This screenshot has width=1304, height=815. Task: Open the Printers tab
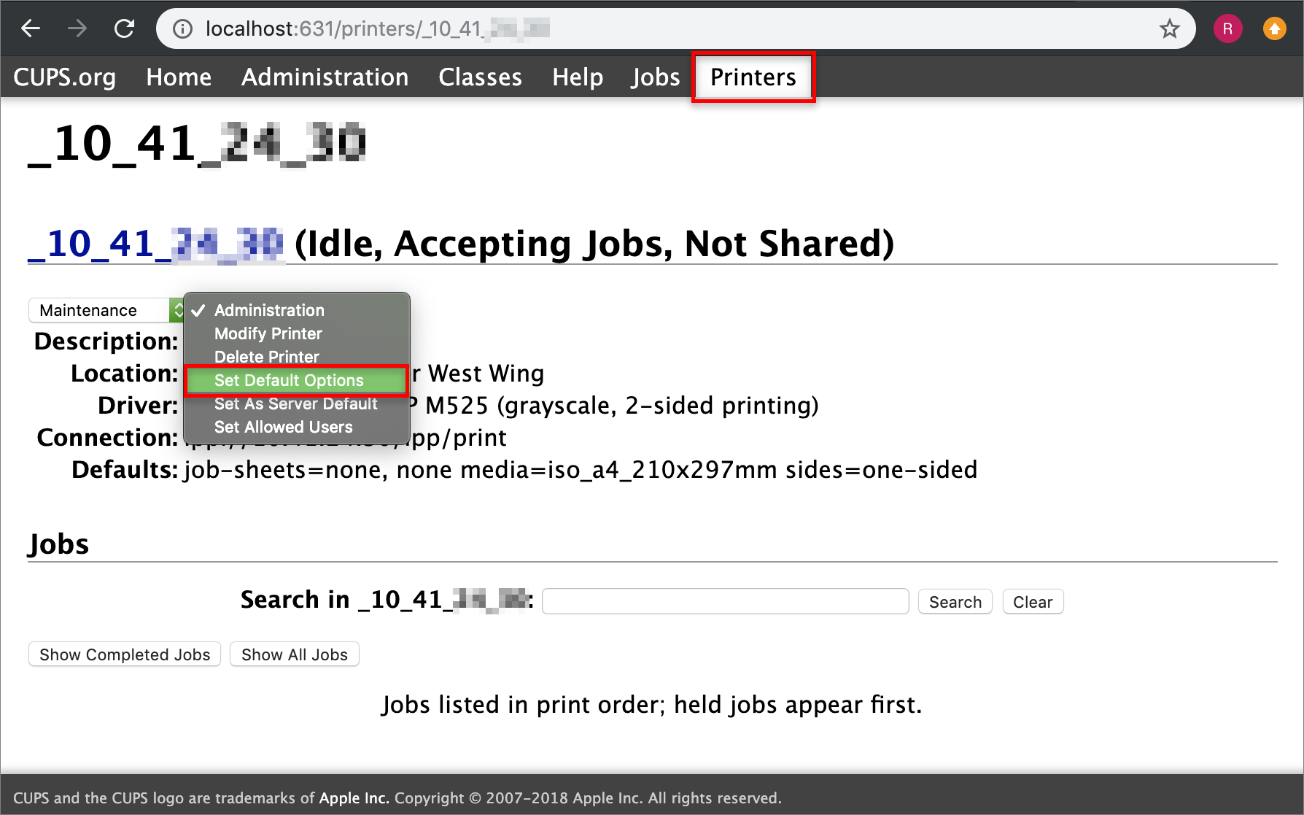tap(753, 77)
